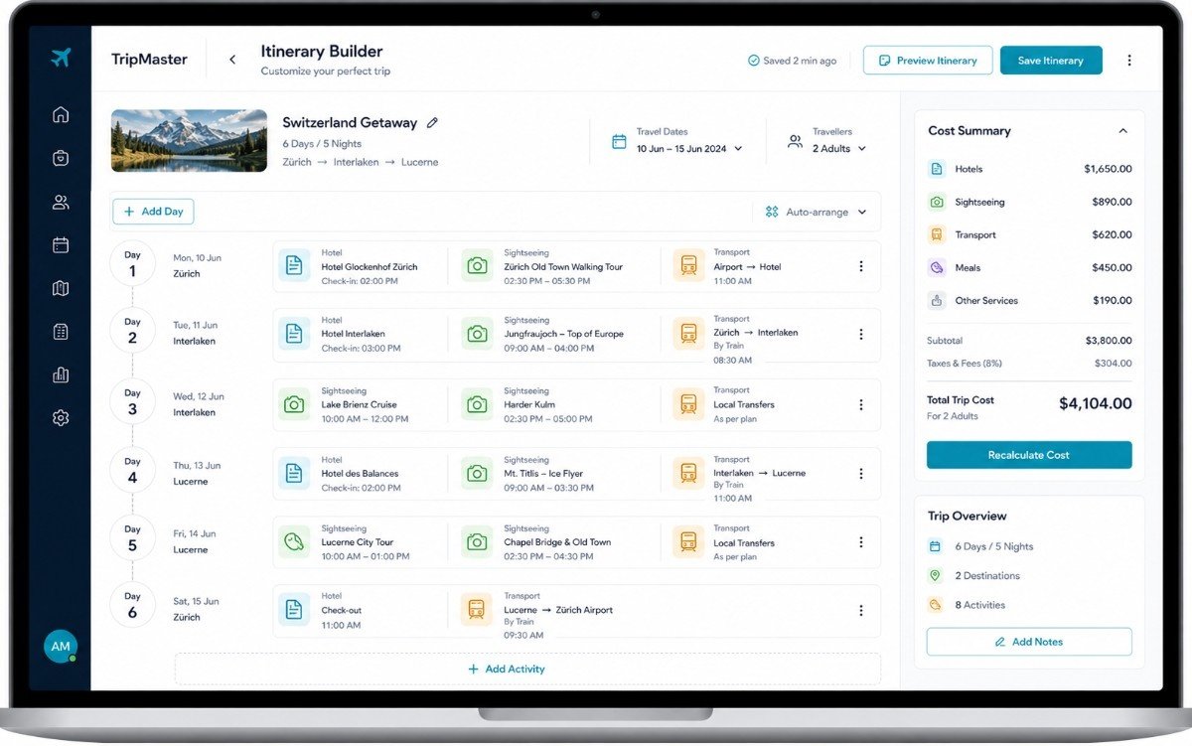Click Add Notes button
Image resolution: width=1192 pixels, height=746 pixels.
pyautogui.click(x=1029, y=642)
